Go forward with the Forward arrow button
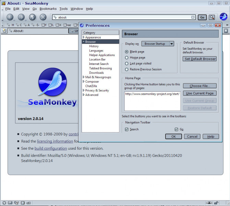230x206 pixels. (x=21, y=17)
